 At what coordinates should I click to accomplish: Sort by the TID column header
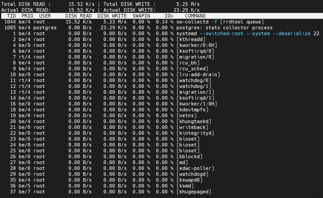(x=11, y=16)
